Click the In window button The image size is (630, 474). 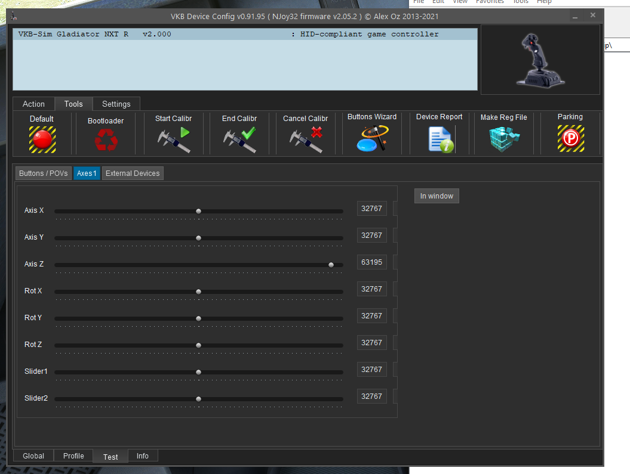[x=437, y=196]
